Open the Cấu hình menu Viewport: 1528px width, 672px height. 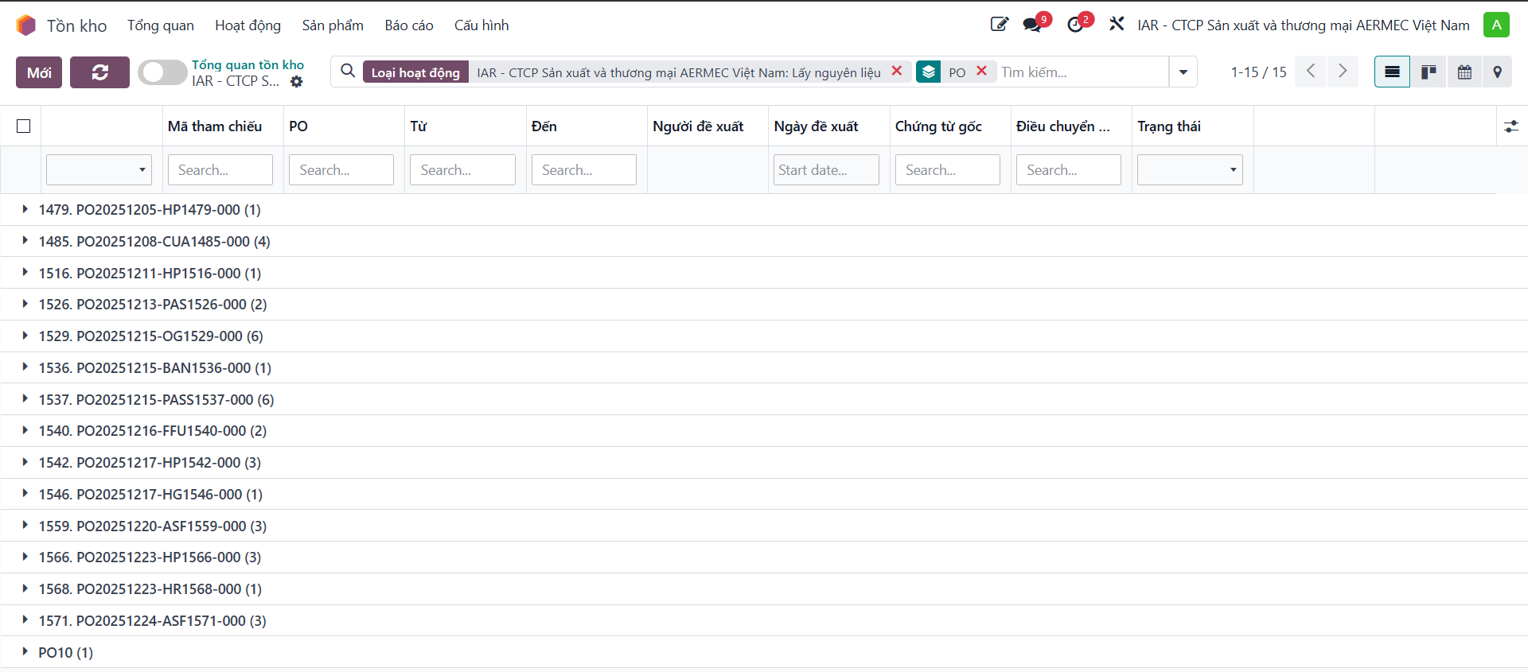point(481,25)
